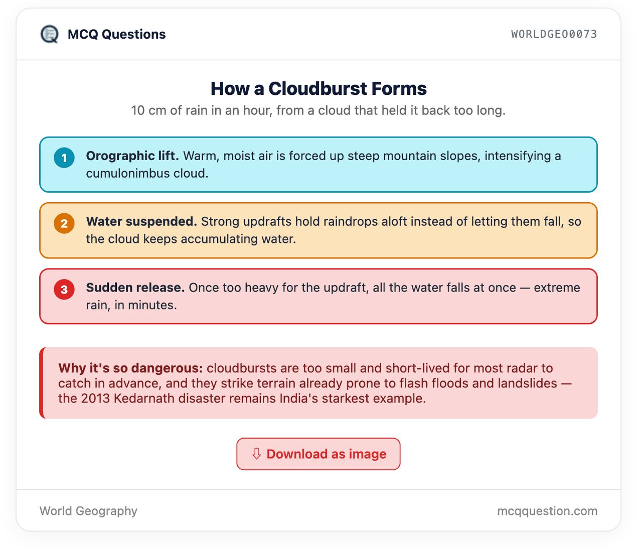This screenshot has height=551, width=637.
Task: Select the Orographic lift step card
Action: [x=318, y=165]
